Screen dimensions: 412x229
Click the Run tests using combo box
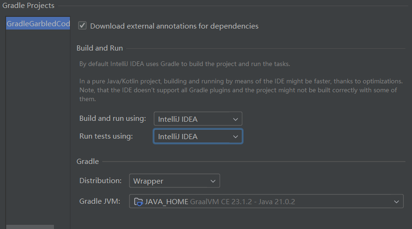[x=198, y=136]
